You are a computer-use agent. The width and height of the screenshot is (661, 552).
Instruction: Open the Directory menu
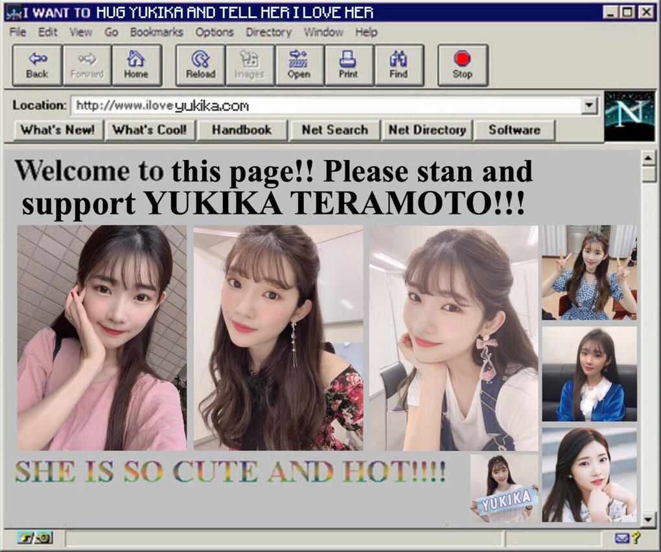coord(268,32)
